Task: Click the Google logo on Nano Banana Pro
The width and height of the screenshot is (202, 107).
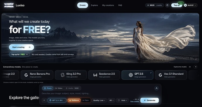Action: [26, 75]
